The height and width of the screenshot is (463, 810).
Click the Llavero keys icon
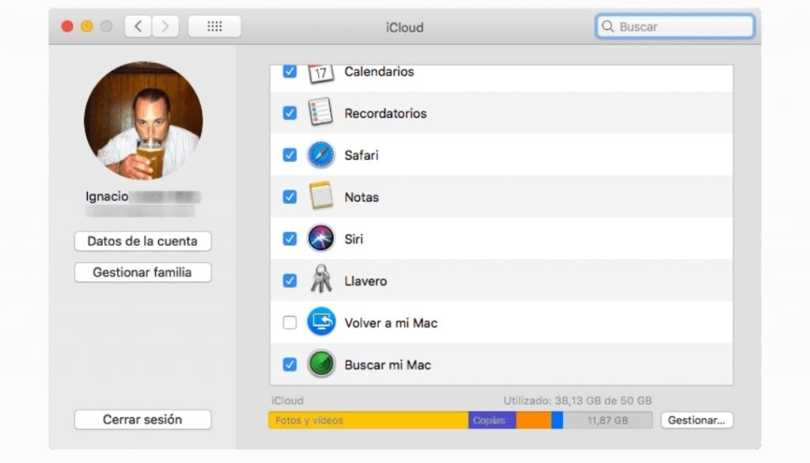321,279
